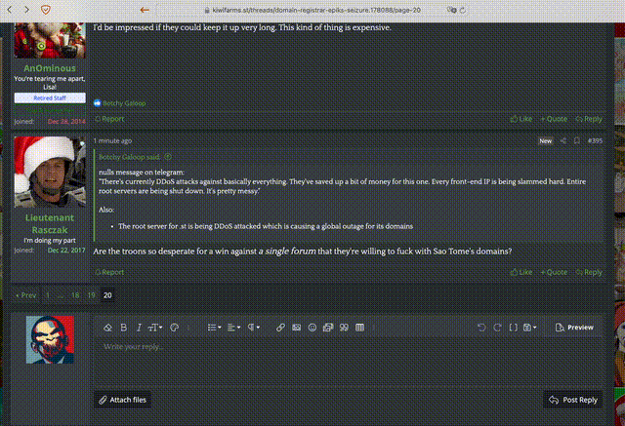Click the Post Reply button
This screenshot has height=426, width=625.
573,400
